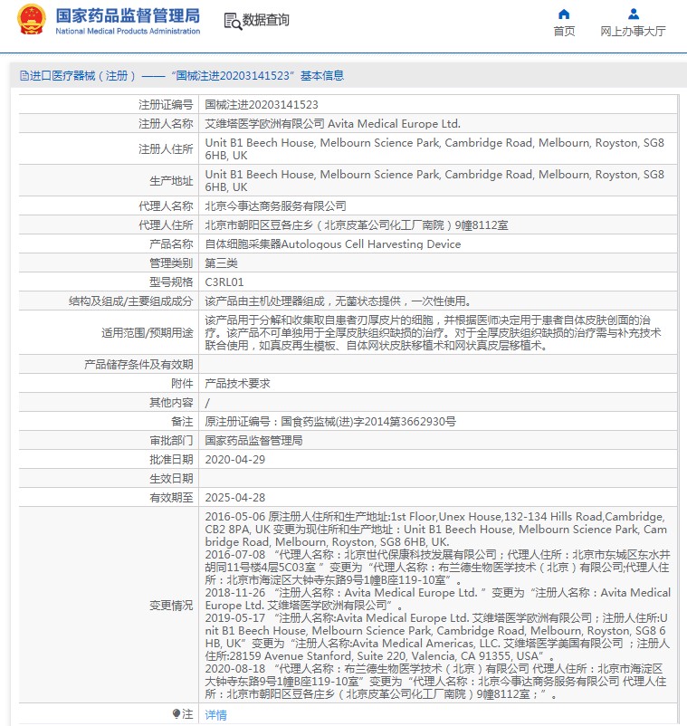Image resolution: width=687 pixels, height=726 pixels.
Task: Click the 首页 home icon
Action: tap(564, 14)
